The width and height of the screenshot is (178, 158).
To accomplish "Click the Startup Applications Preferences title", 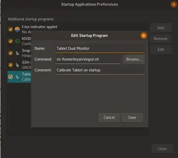I will (89, 4).
